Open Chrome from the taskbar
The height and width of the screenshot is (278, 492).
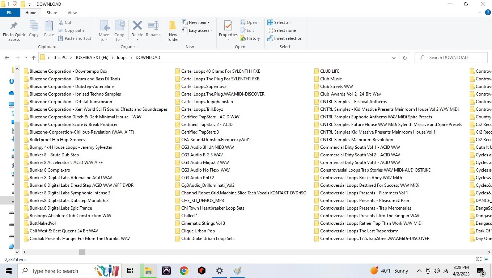(184, 271)
